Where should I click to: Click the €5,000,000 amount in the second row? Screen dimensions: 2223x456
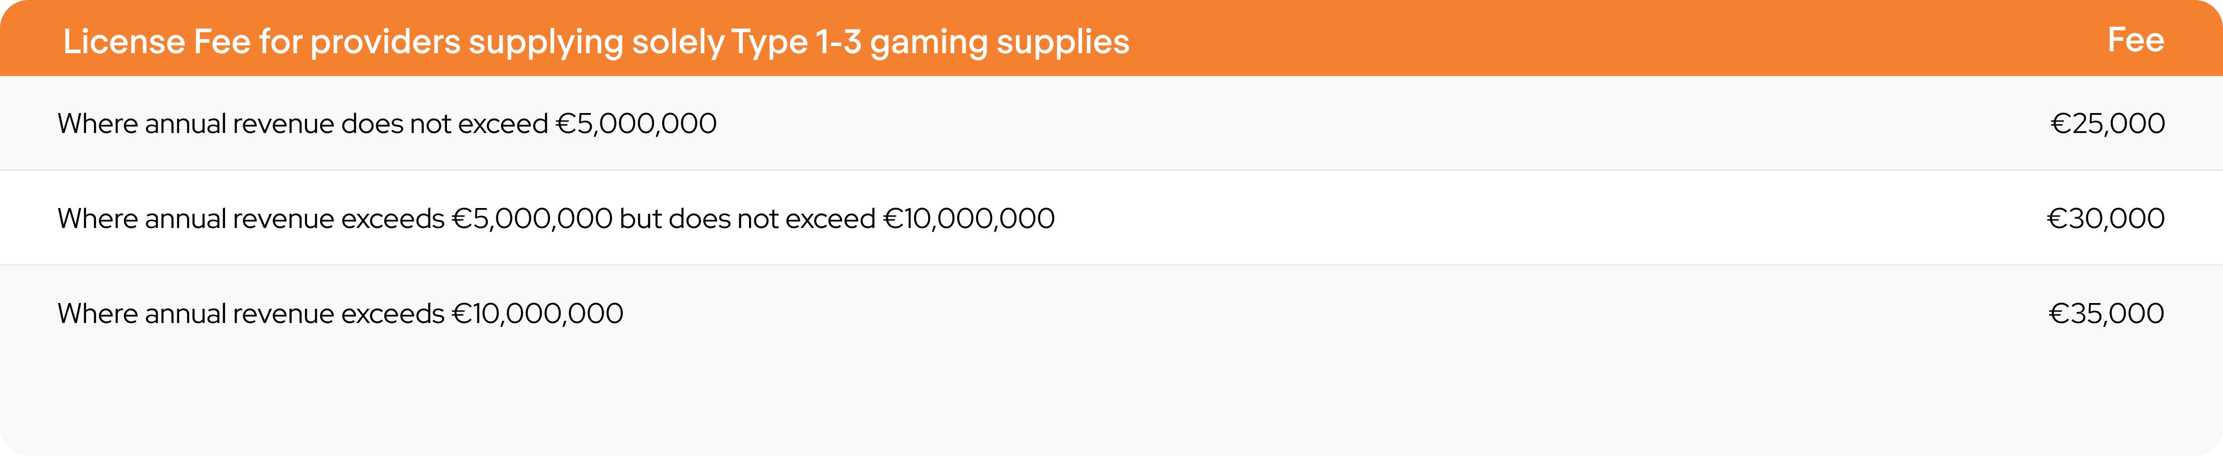point(532,218)
